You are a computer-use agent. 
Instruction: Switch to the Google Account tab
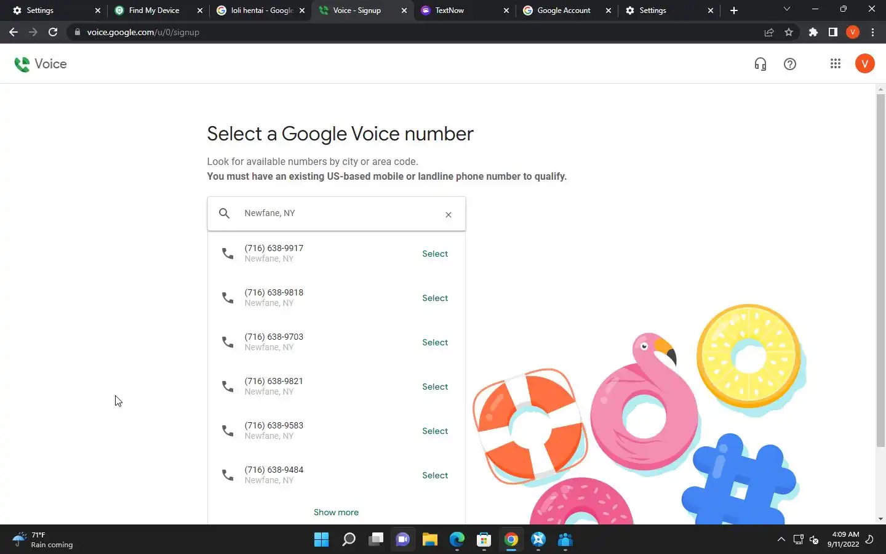click(x=565, y=10)
